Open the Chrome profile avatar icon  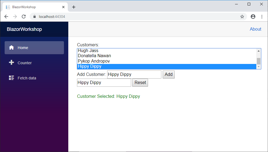pyautogui.click(x=253, y=17)
